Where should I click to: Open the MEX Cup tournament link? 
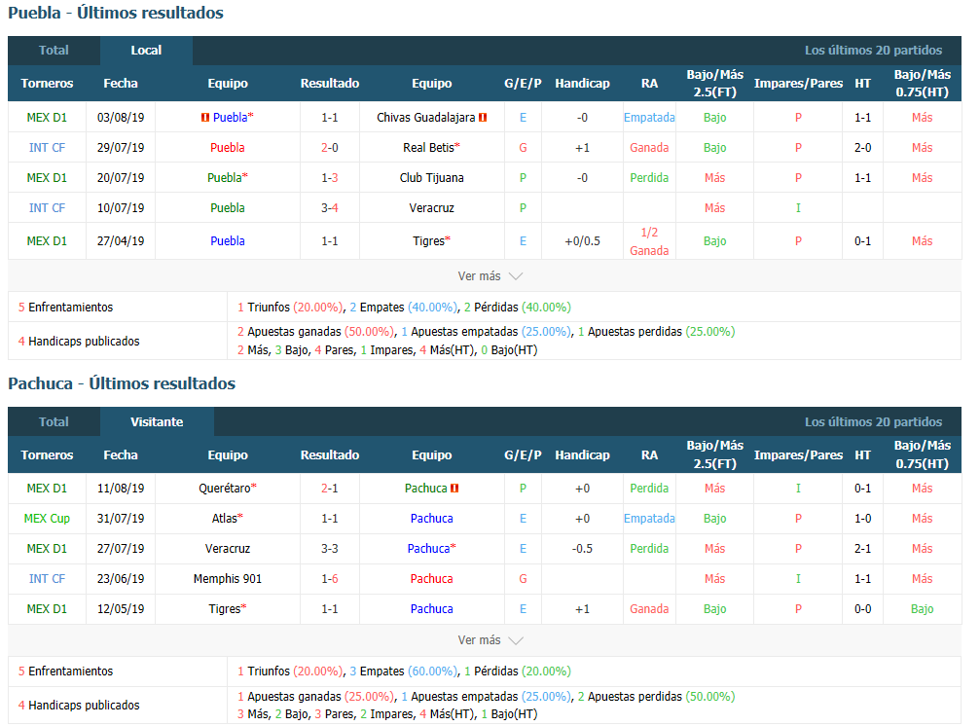(47, 519)
